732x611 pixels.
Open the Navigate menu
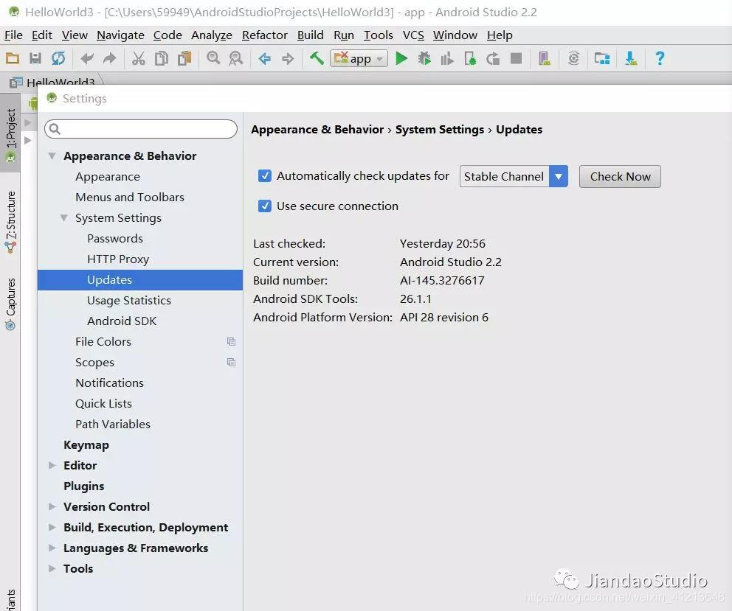[x=120, y=35]
